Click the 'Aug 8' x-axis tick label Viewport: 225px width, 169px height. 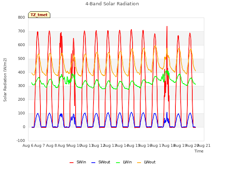point(51,145)
